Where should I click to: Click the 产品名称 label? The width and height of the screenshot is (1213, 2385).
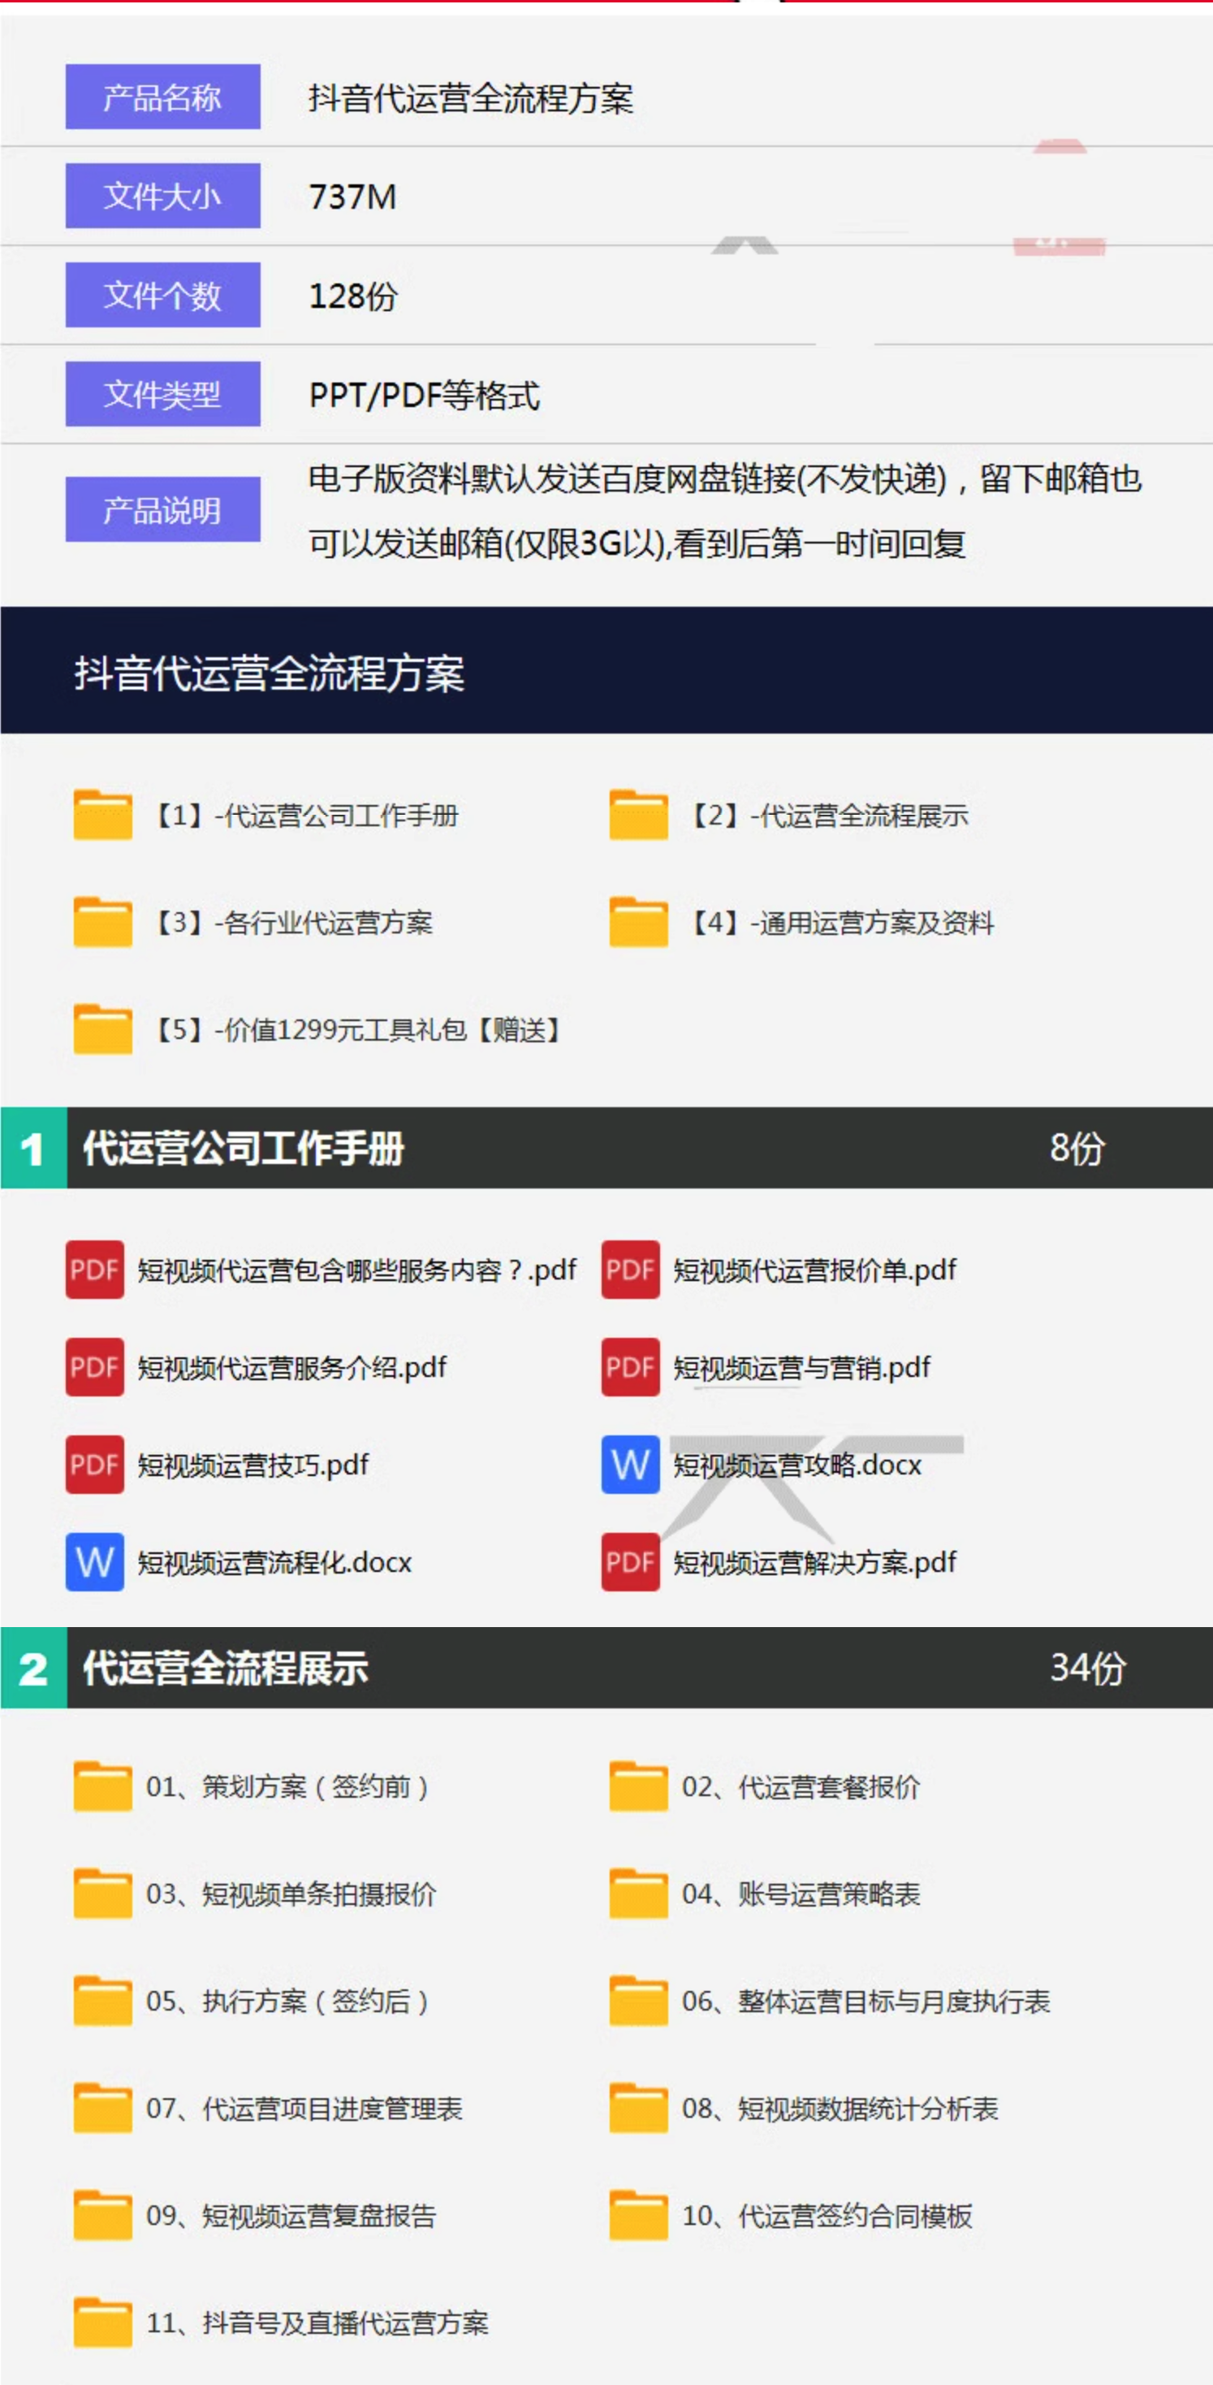[163, 97]
